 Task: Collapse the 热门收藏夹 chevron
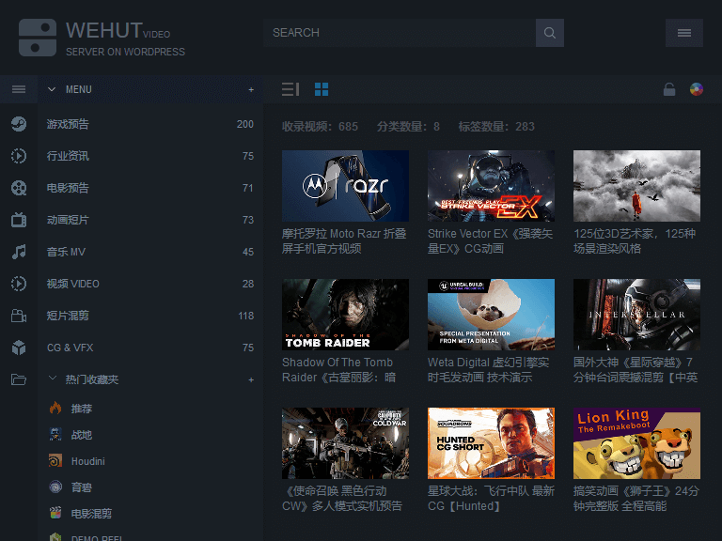[53, 379]
